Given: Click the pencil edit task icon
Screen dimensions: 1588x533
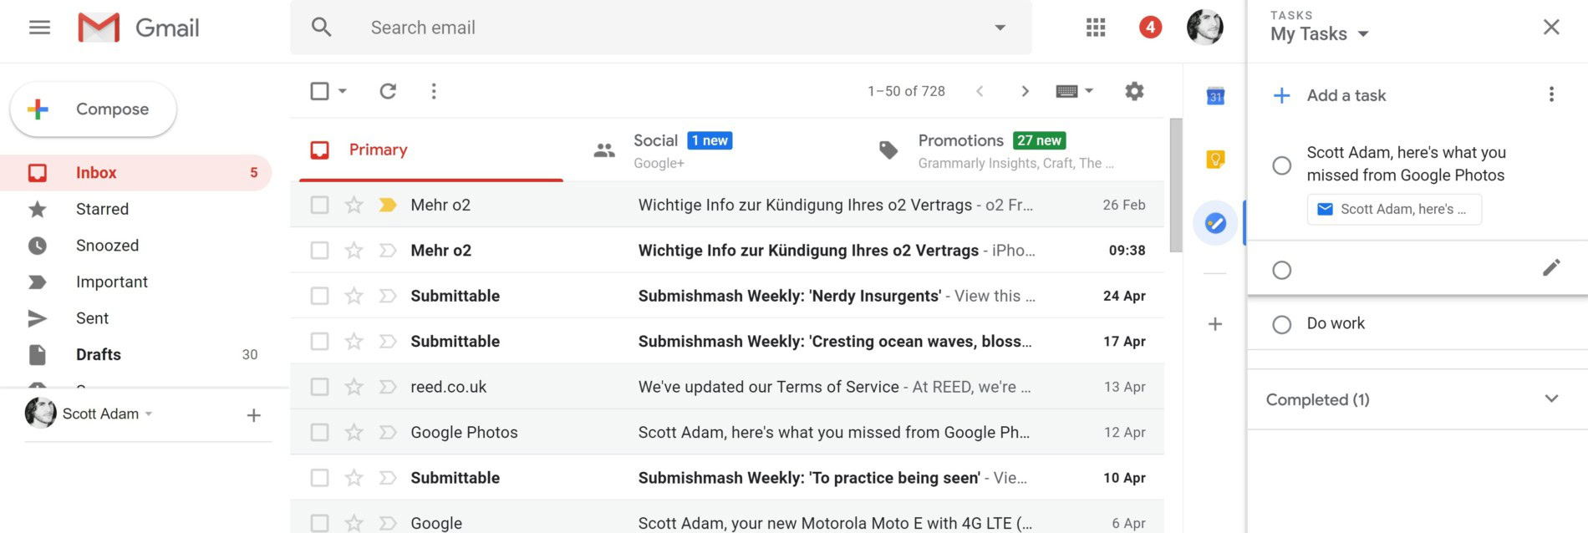Looking at the screenshot, I should pyautogui.click(x=1550, y=268).
